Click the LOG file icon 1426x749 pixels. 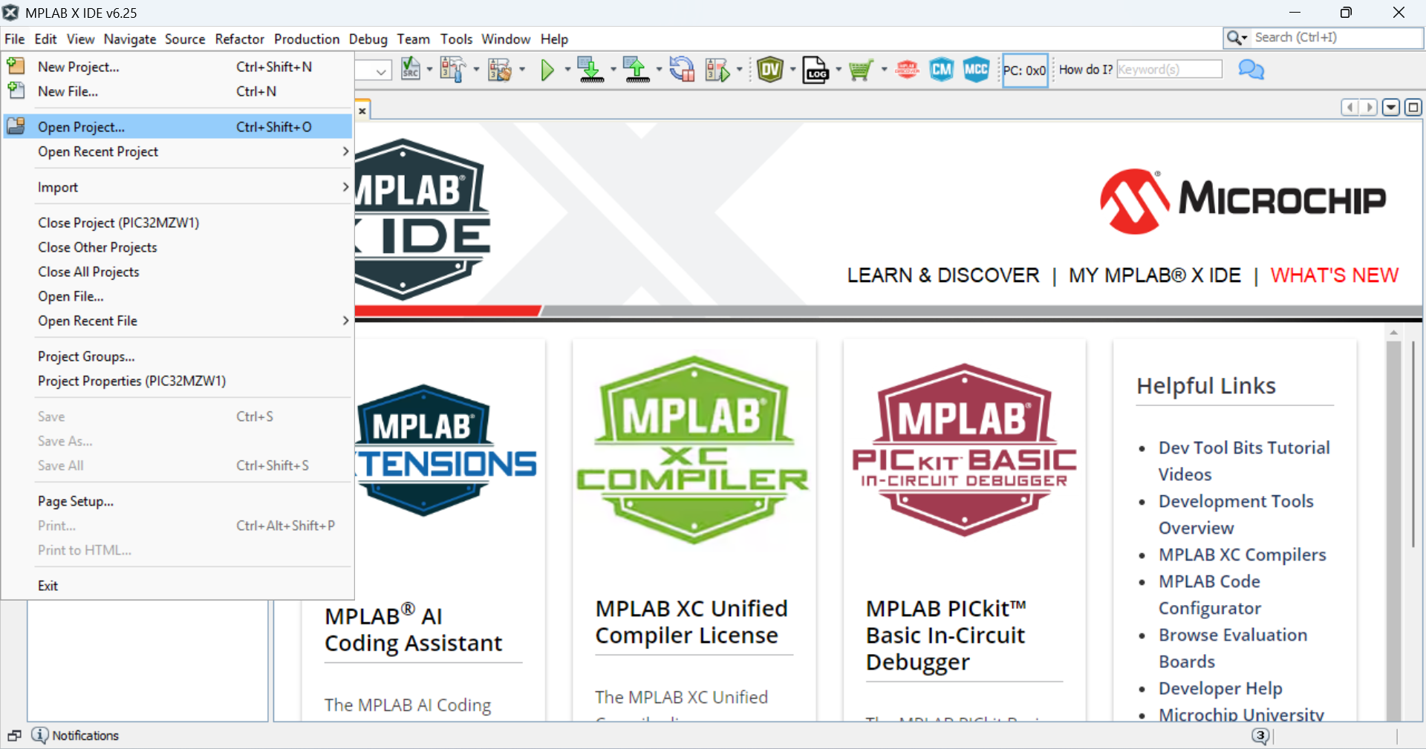[815, 70]
